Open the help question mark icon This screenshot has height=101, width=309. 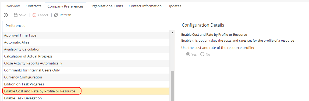tap(6, 15)
